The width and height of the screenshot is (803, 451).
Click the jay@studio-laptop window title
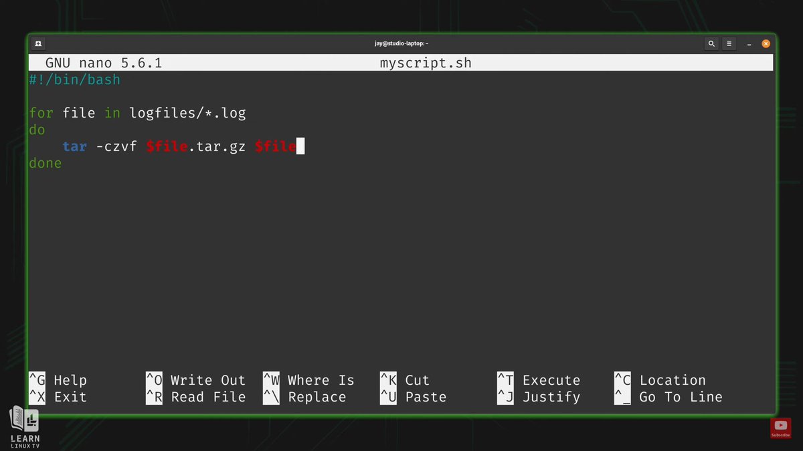click(x=401, y=43)
